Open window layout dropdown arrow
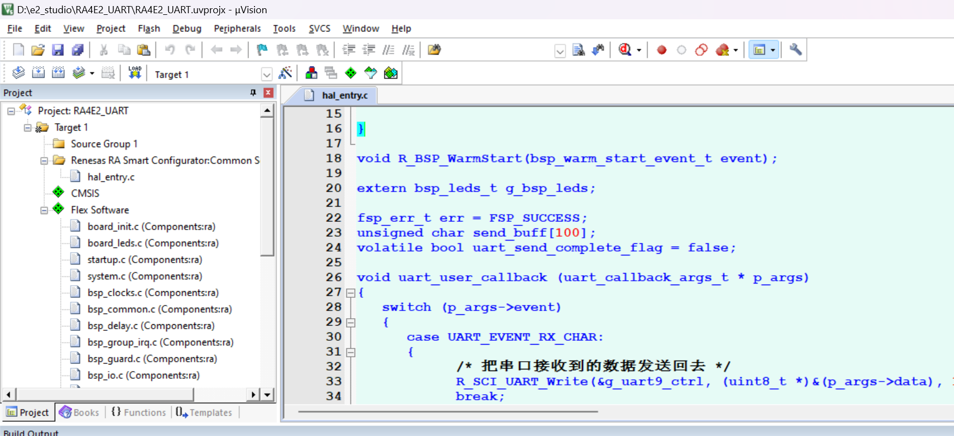Image resolution: width=954 pixels, height=436 pixels. click(773, 50)
